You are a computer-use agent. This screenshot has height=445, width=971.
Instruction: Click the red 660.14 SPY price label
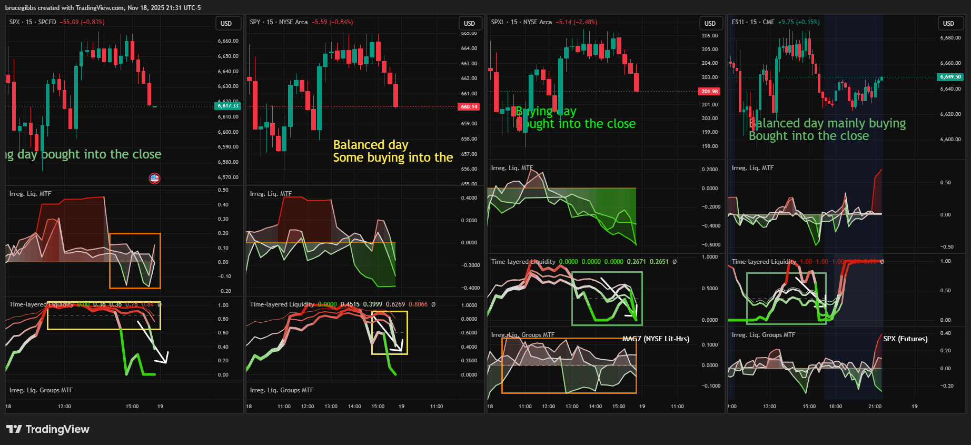469,106
